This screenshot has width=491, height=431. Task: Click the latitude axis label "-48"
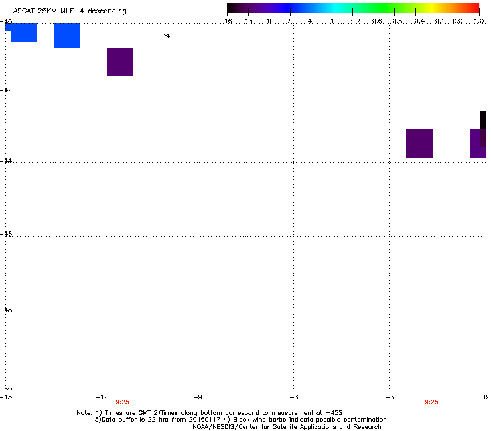pyautogui.click(x=6, y=310)
